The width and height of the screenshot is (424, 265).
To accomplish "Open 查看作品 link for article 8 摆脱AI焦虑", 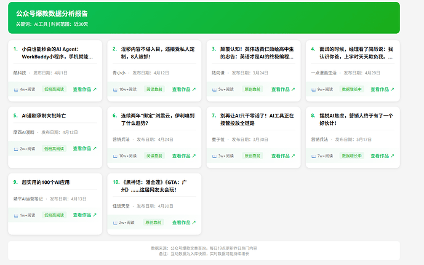I will coord(382,156).
